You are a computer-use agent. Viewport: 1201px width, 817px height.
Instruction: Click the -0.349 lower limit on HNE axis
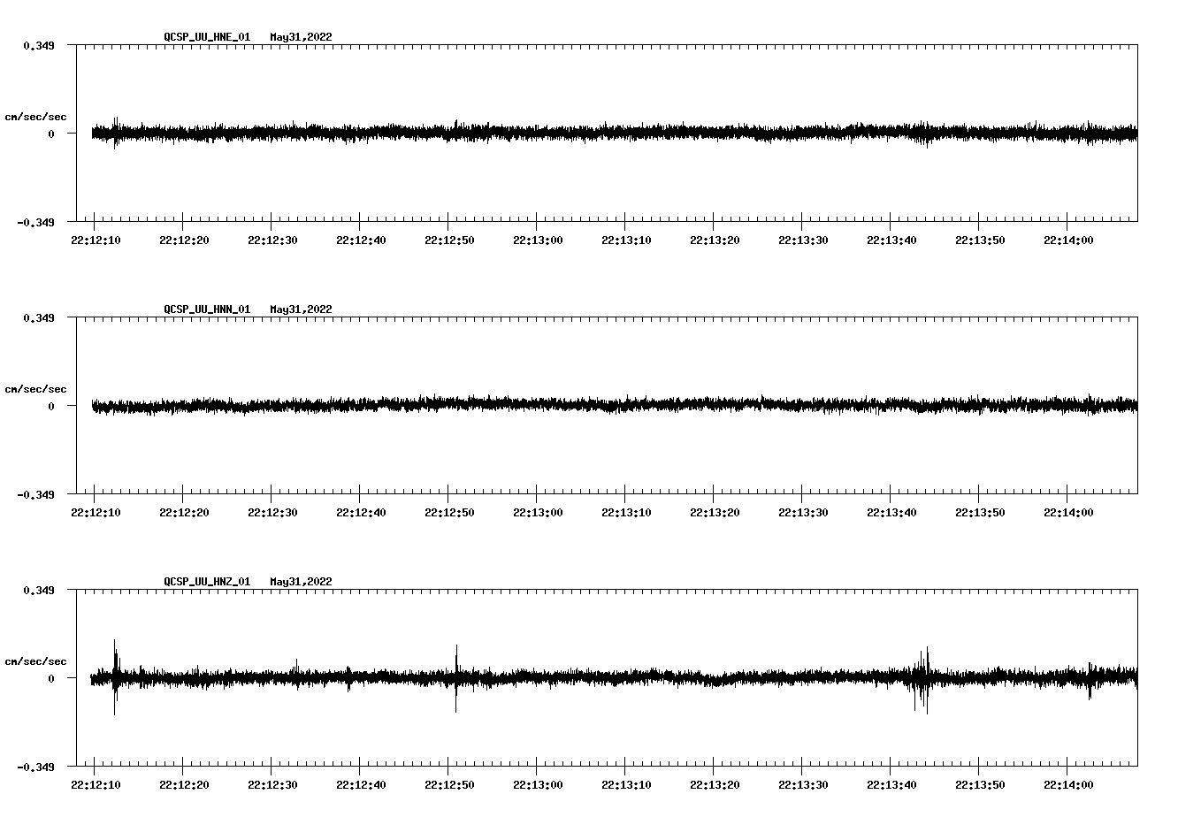[35, 222]
